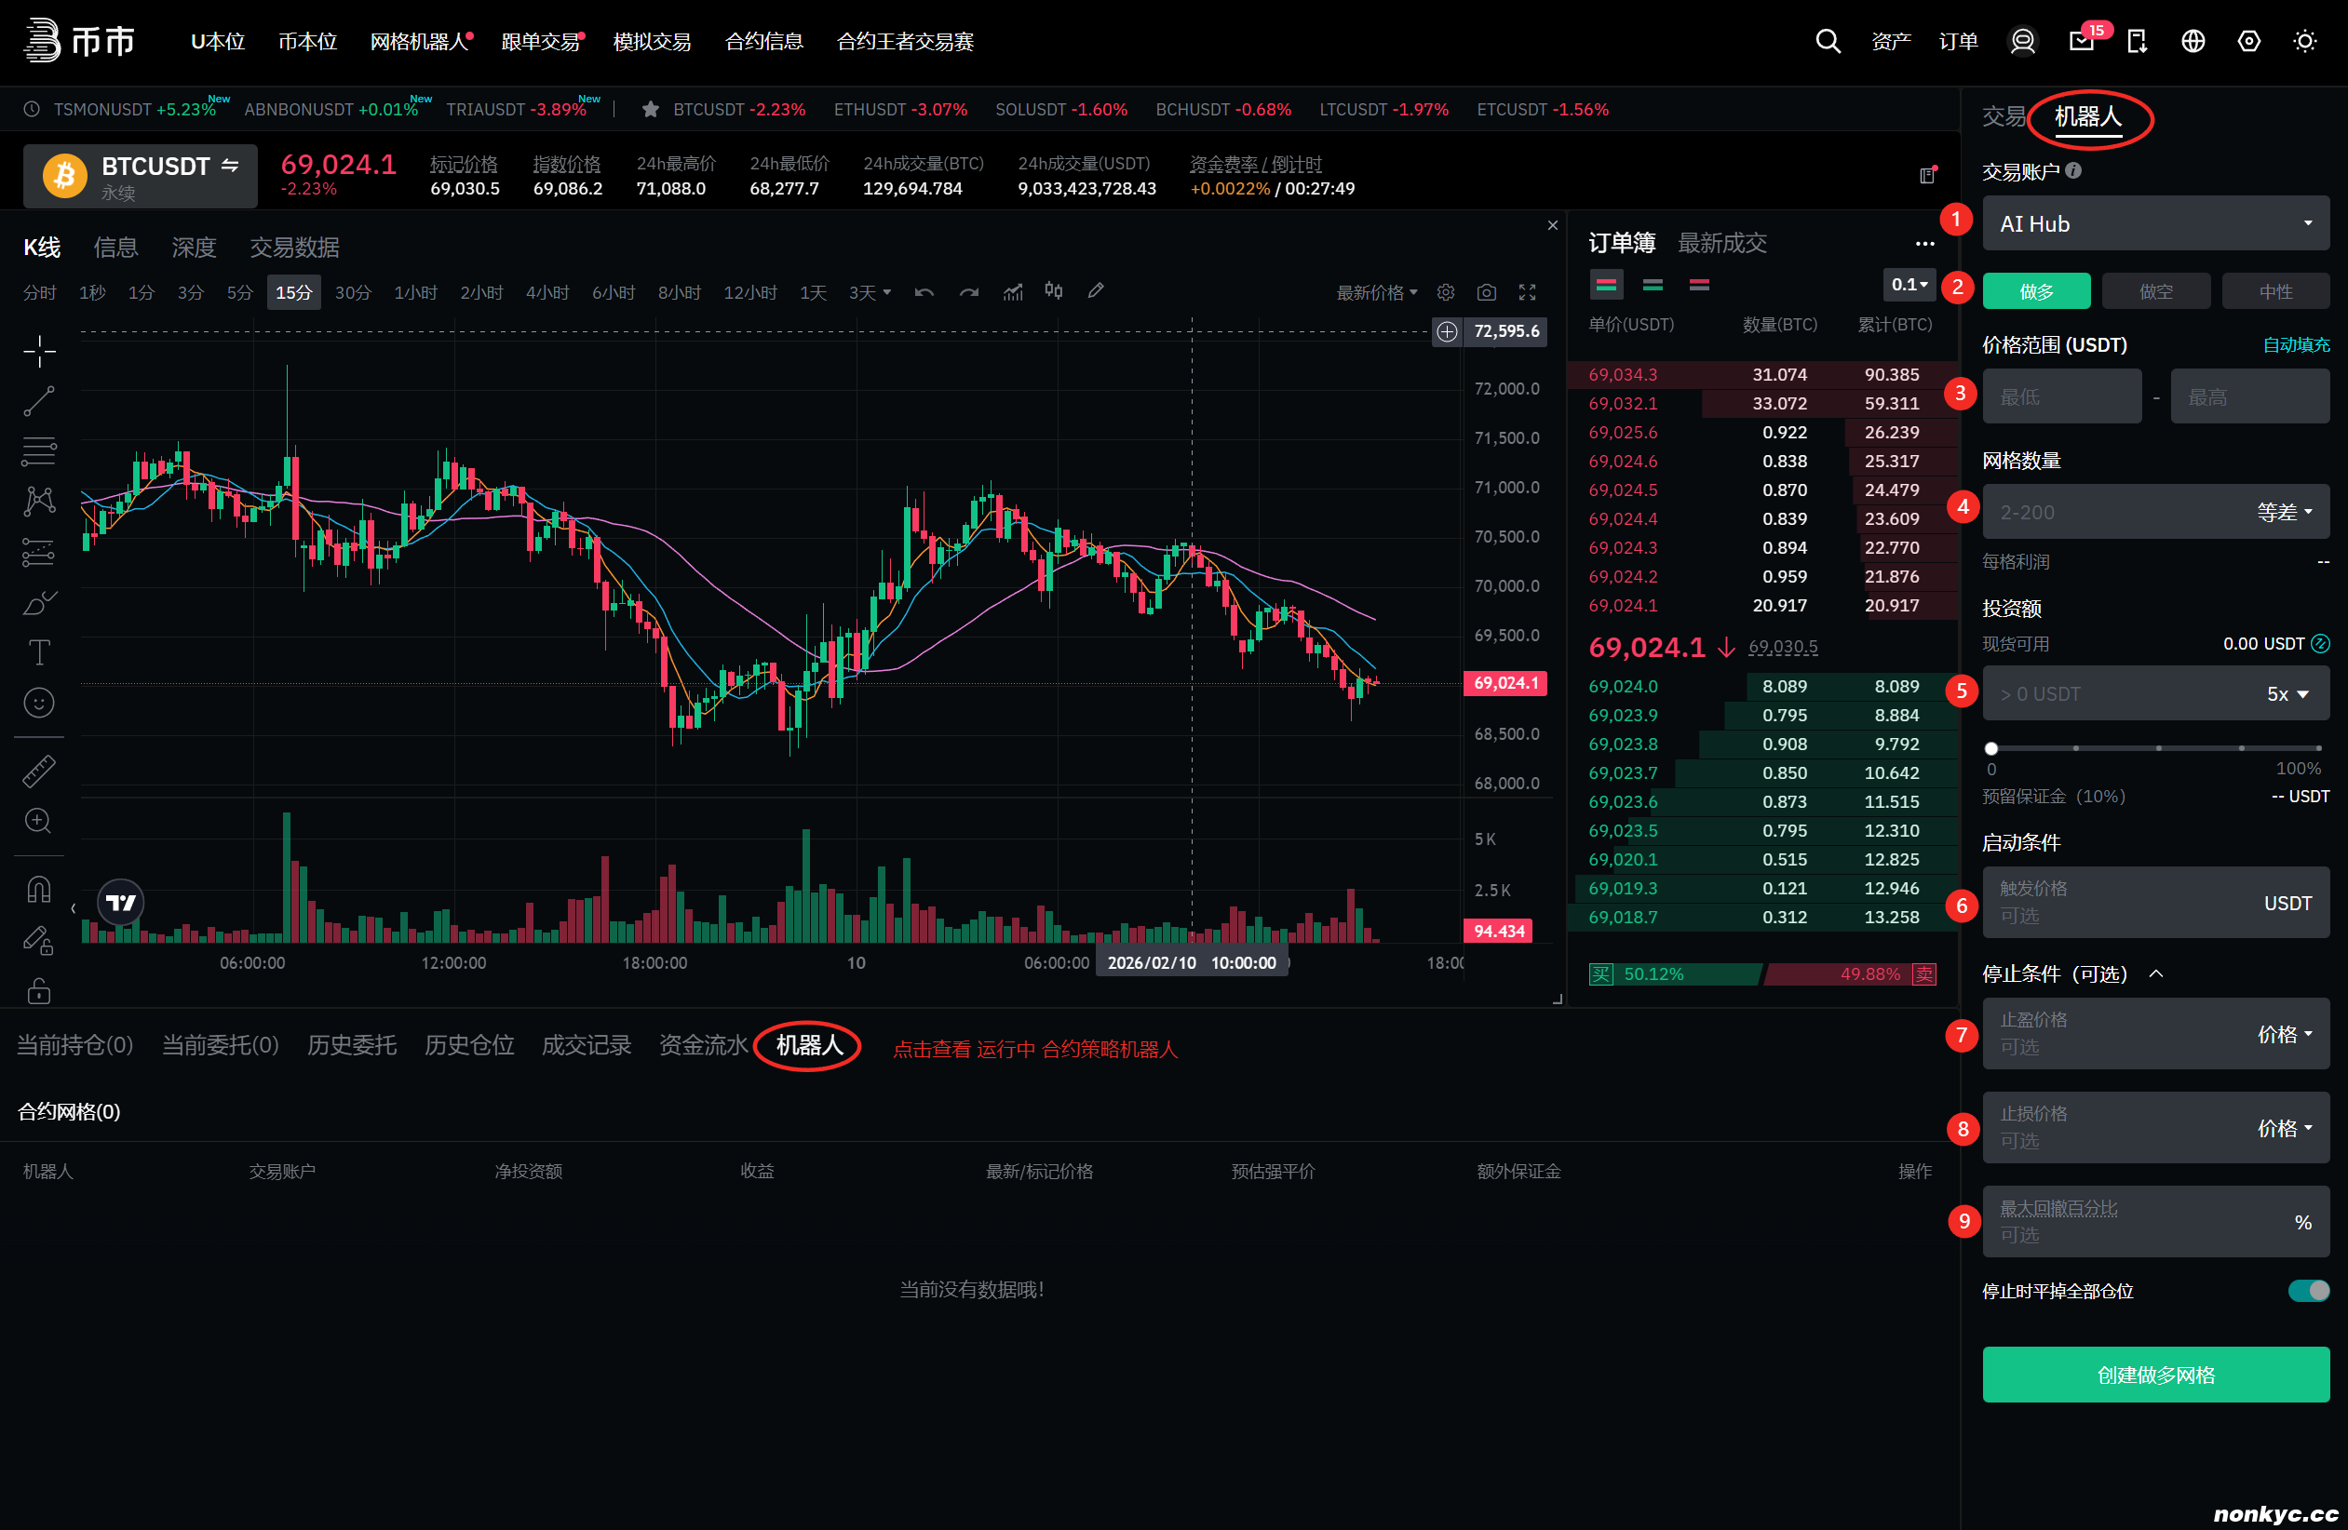2348x1530 pixels.
Task: Click the search magnifier icon in header
Action: (x=1827, y=42)
